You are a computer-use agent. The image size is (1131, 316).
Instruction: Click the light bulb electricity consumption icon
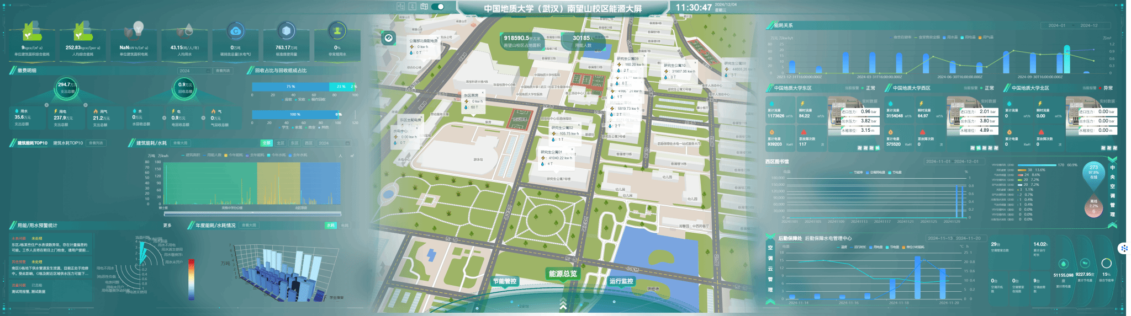coord(138,29)
